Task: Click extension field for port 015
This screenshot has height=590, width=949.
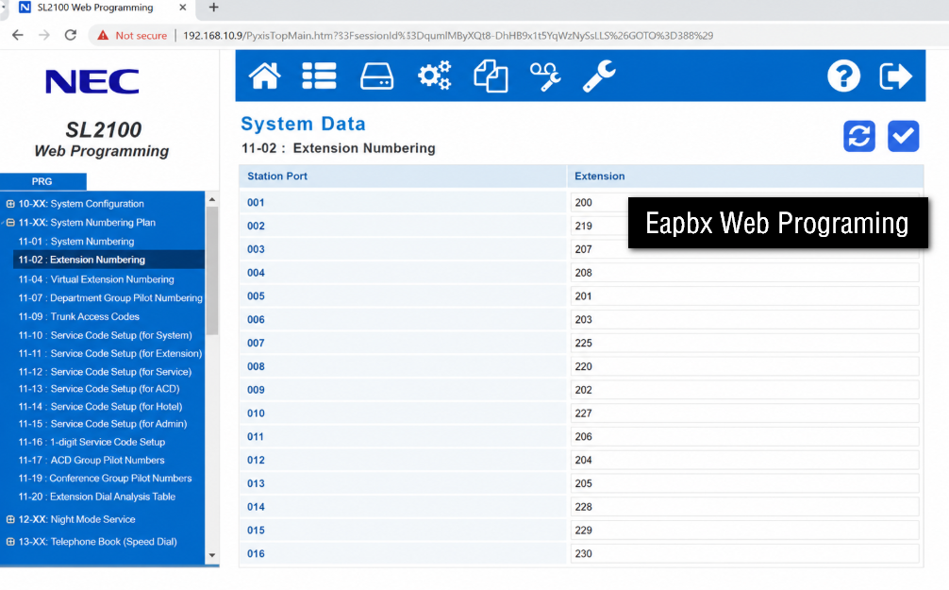Action: pos(744,530)
